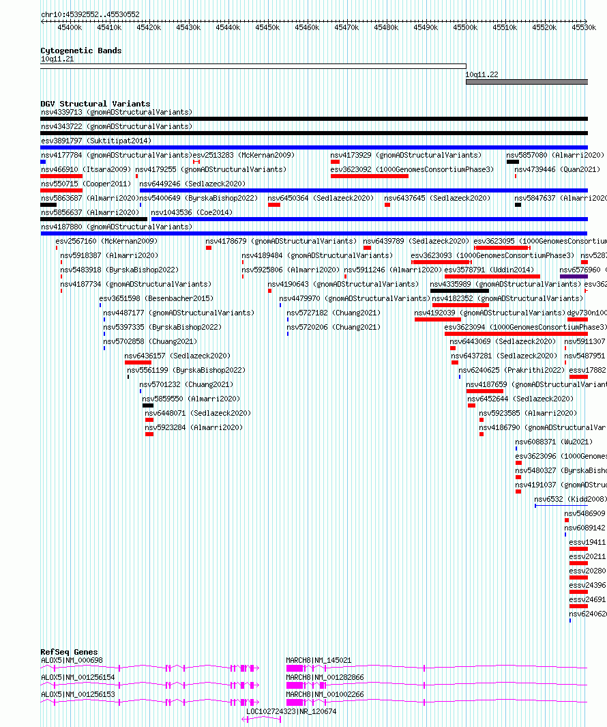Open esv3623092 (1000GenomesConsortiumPhase3) variant
This screenshot has width=607, height=727.
click(x=412, y=170)
